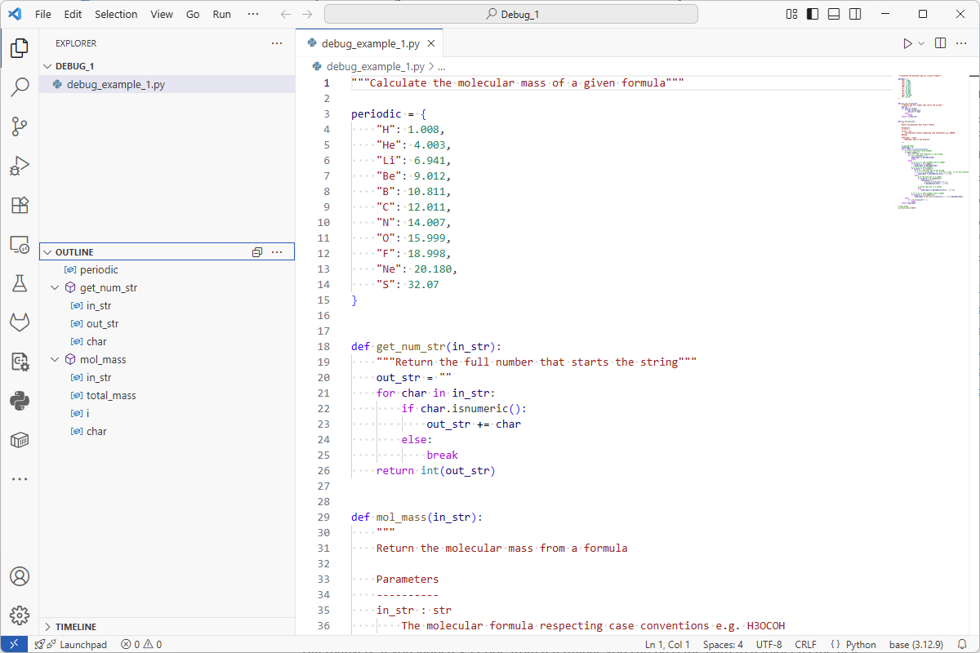Screen dimensions: 980x653
Task: Open the Extensions view
Action: [x=20, y=205]
